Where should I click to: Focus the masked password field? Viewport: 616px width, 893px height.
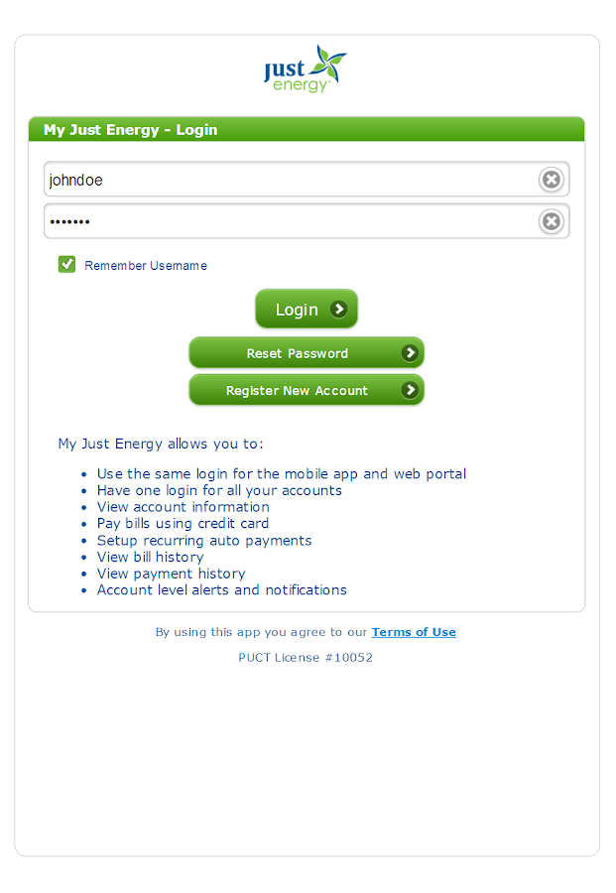point(288,221)
